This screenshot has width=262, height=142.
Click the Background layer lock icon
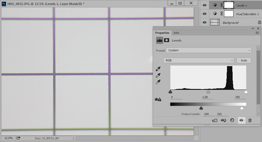pos(260,22)
